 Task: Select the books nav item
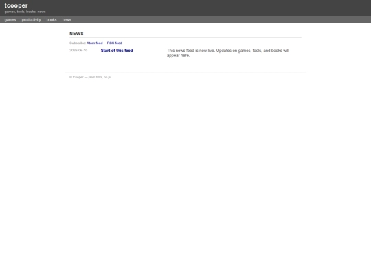tap(52, 20)
